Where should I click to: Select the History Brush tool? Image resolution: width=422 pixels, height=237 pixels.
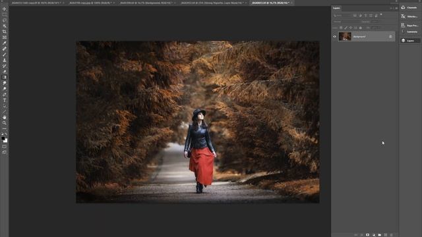click(5, 66)
